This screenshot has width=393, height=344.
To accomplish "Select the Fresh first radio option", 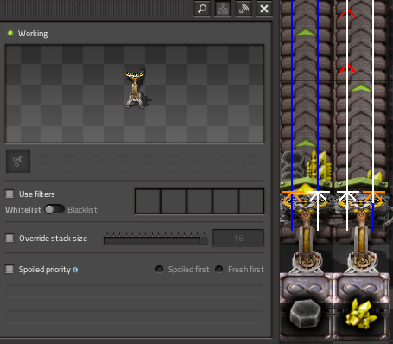I will 219,269.
